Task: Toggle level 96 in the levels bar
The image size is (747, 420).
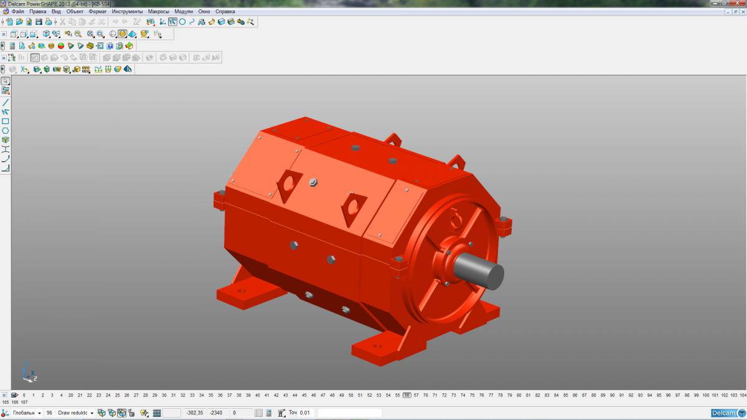Action: click(x=669, y=395)
